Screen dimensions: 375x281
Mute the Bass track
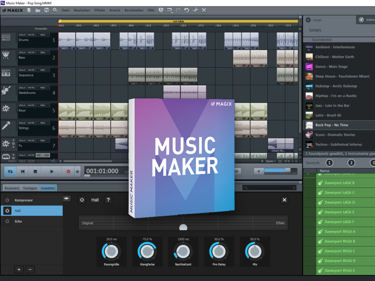31,52
